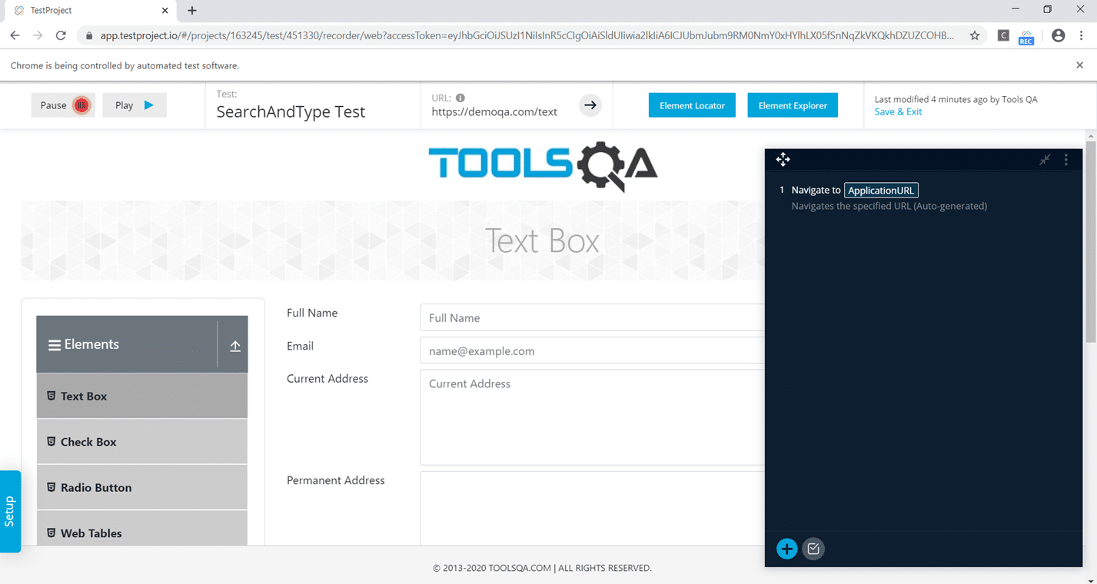This screenshot has width=1097, height=584.
Task: Click the page vertical scrollbar
Action: pyautogui.click(x=1092, y=241)
